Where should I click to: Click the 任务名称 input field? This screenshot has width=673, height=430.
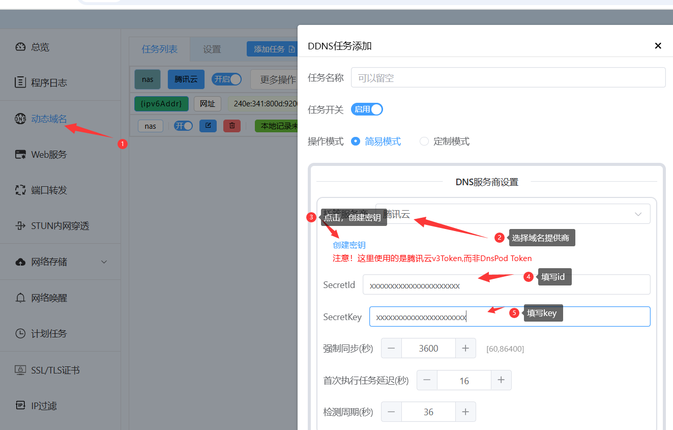coord(508,77)
